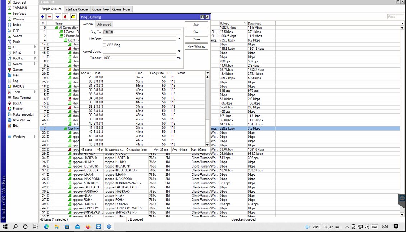Click the red X disable icon

tap(65, 17)
